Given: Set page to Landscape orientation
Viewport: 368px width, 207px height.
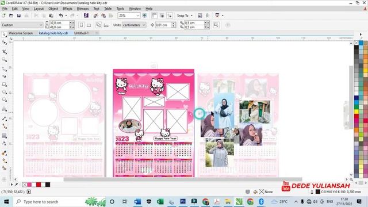Looking at the screenshot, I should 89,25.
